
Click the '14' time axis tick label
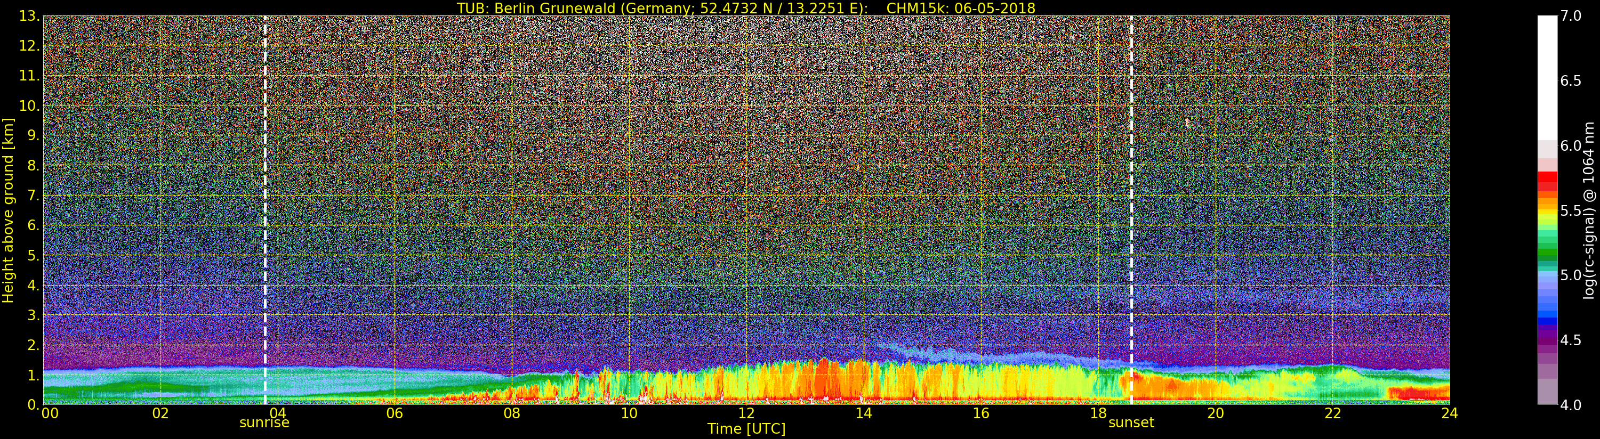863,413
